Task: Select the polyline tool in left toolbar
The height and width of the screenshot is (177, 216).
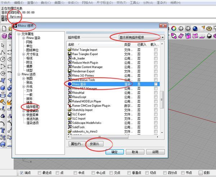Action: coord(3,52)
